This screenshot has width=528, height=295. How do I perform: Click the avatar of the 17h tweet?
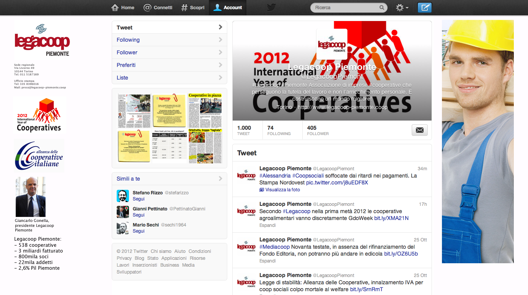click(x=246, y=211)
